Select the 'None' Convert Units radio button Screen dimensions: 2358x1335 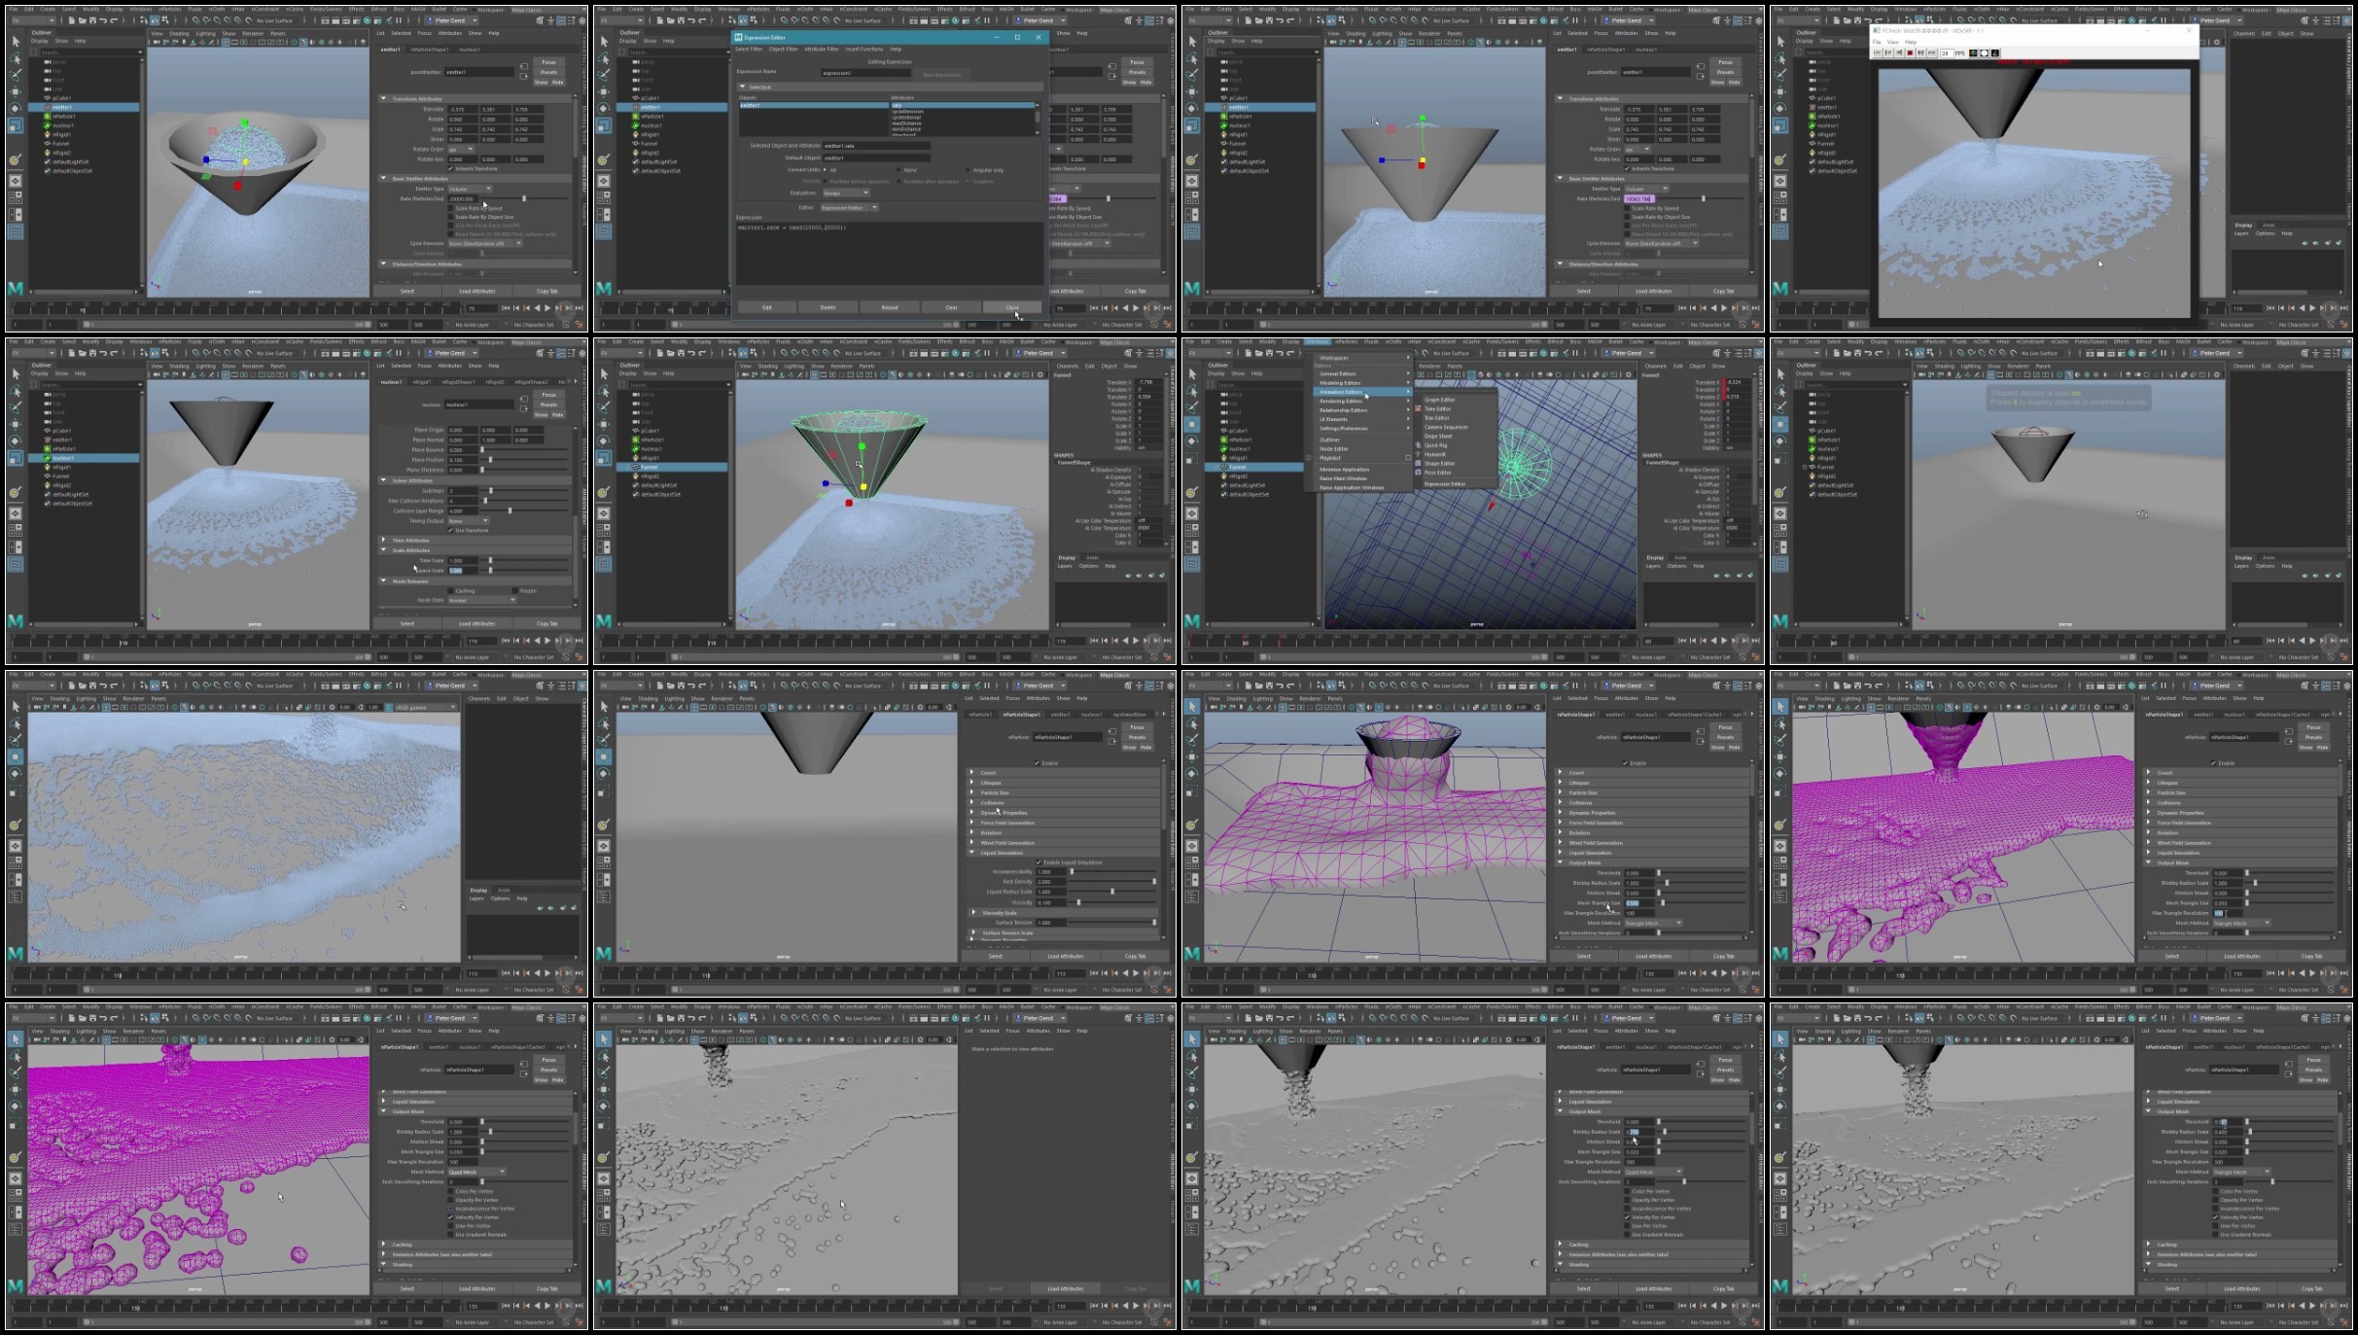(899, 170)
